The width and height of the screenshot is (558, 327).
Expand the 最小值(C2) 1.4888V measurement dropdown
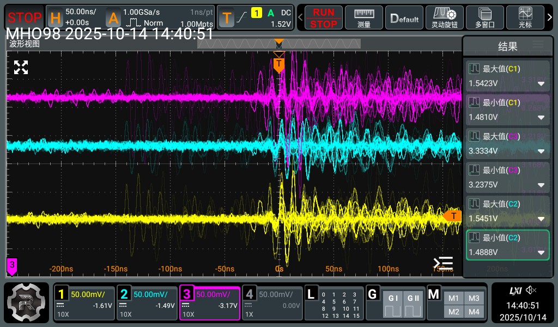[x=541, y=253]
